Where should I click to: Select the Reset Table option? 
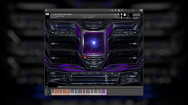click(x=105, y=73)
